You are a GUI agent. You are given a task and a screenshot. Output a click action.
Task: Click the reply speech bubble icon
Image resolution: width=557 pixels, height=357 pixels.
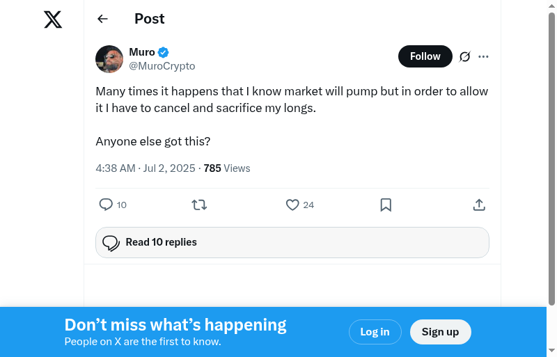106,205
